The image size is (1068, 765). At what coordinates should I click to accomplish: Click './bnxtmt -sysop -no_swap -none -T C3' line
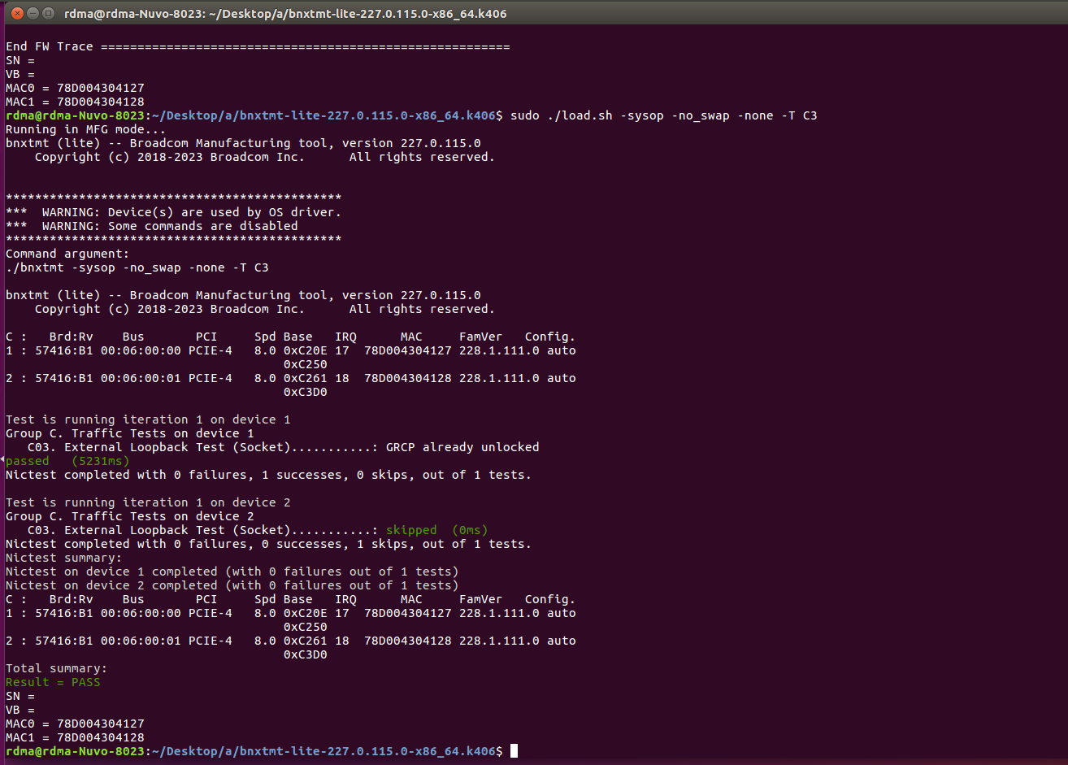[x=137, y=267]
